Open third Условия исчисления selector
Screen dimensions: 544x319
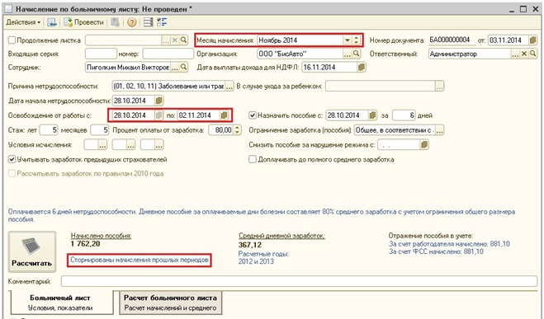(x=158, y=145)
